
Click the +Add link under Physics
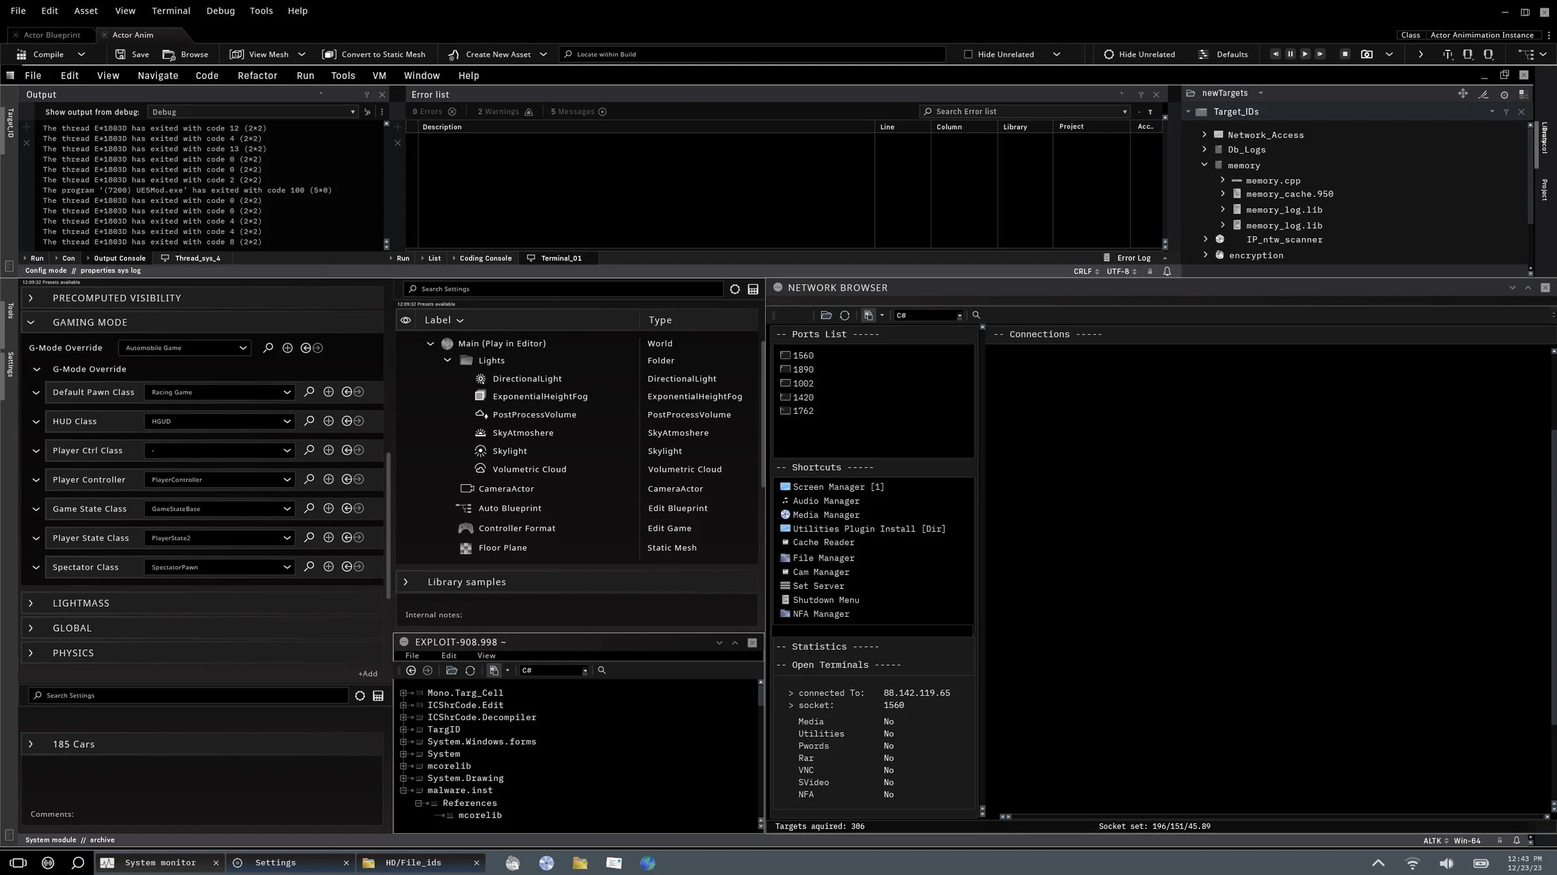(367, 674)
